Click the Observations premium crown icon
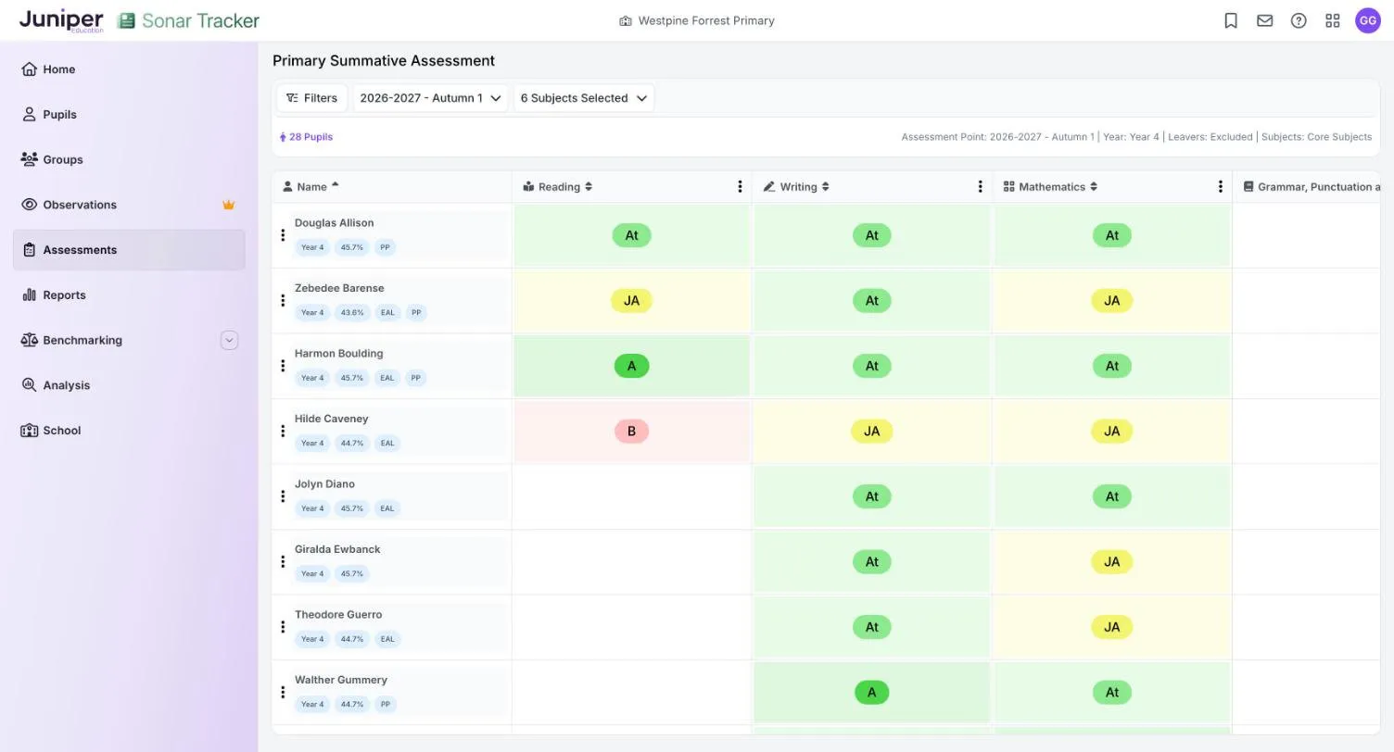Image resolution: width=1394 pixels, height=752 pixels. click(x=228, y=205)
